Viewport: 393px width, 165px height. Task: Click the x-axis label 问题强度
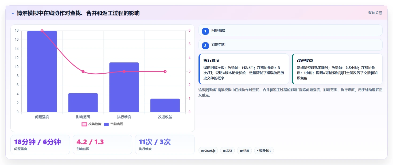tap(42, 117)
